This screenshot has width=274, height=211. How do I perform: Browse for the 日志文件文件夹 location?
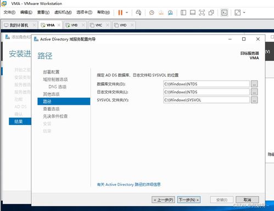pos(254,92)
